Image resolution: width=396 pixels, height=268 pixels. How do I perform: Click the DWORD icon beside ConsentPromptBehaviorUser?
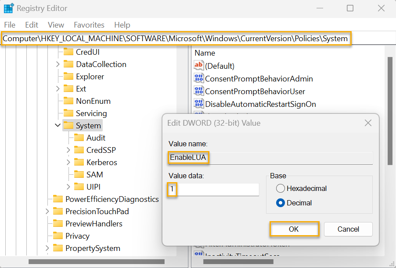[x=198, y=92]
